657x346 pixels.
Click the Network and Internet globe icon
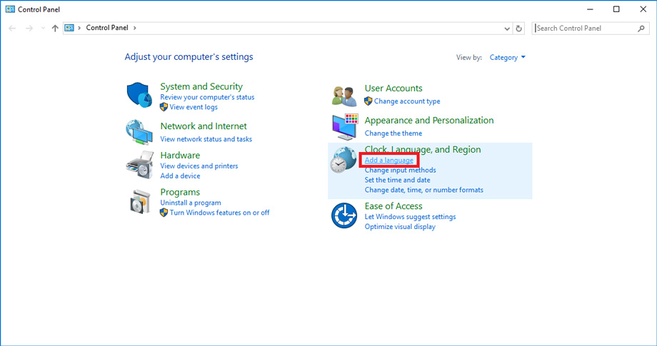(x=139, y=131)
